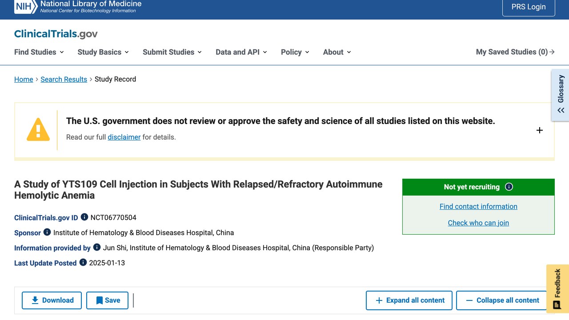
Task: Click info icon beside Information provided by
Action: (x=97, y=248)
